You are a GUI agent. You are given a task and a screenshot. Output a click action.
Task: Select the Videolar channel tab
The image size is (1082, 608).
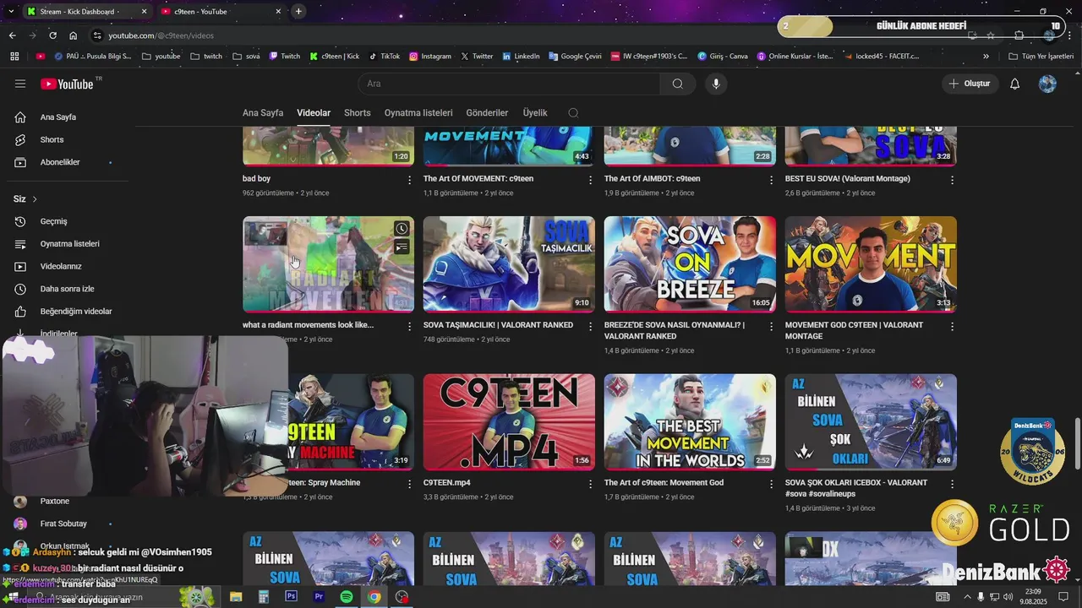(x=314, y=113)
